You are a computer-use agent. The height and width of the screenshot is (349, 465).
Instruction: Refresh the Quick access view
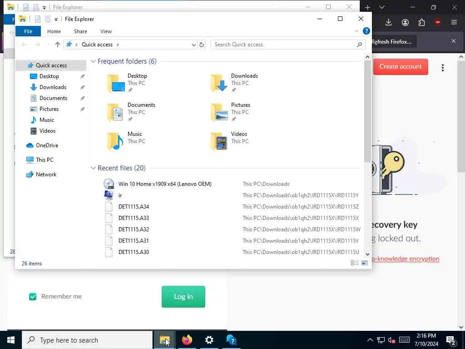[202, 45]
